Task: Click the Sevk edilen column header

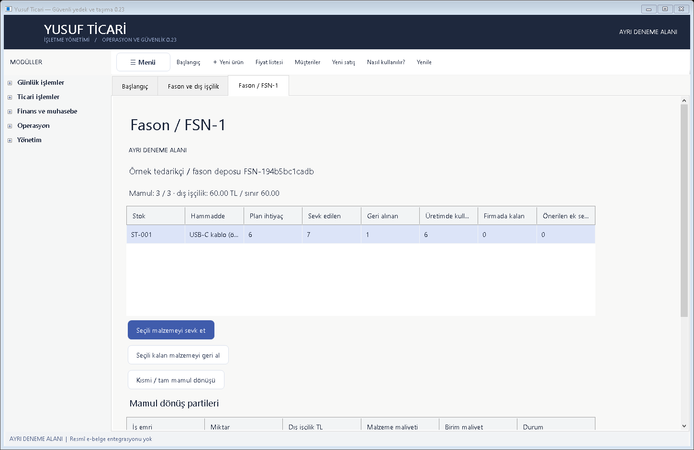Action: coord(332,216)
